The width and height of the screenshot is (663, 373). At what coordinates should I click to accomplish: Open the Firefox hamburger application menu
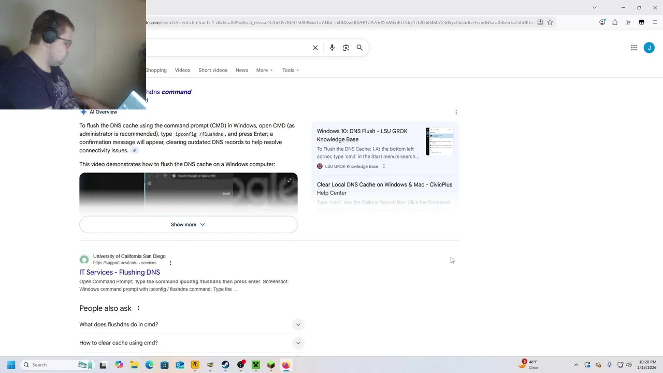654,22
